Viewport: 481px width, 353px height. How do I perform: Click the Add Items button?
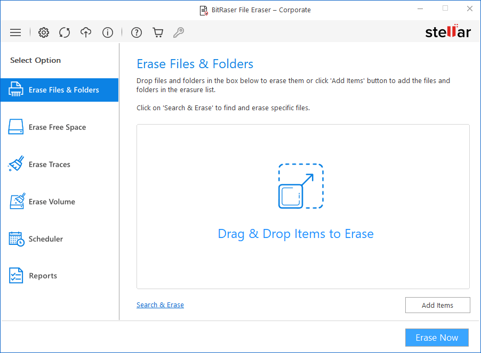tap(437, 305)
